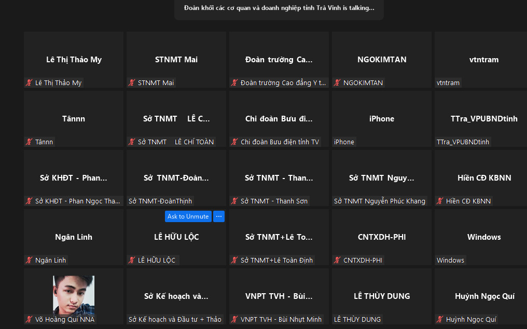This screenshot has width=527, height=329.
Task: Click Huỳnh Ngọc Quí's muted mic icon
Action: (440, 320)
